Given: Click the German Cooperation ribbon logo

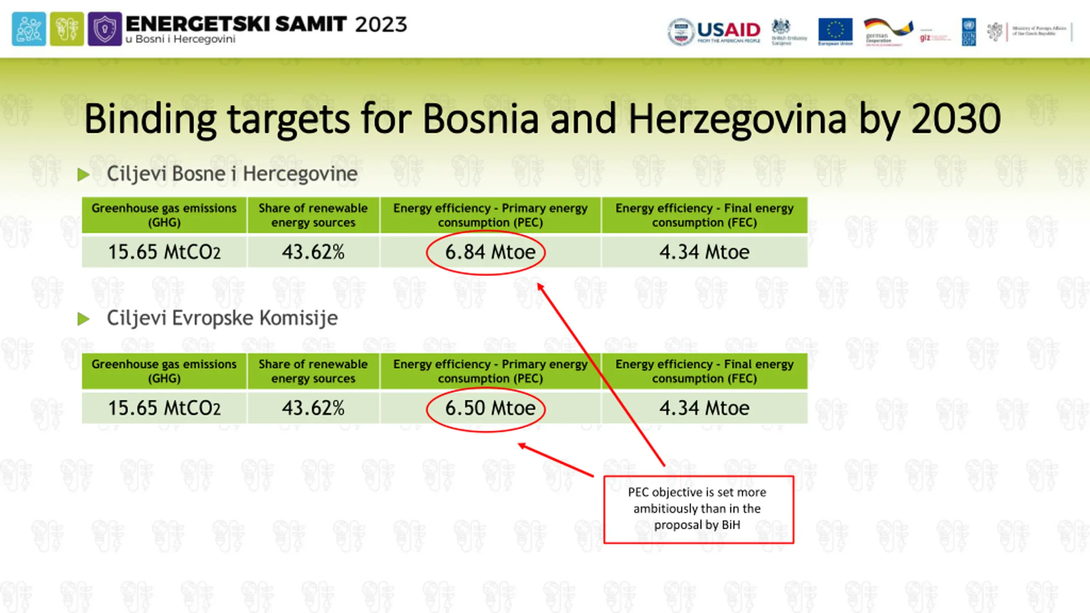Looking at the screenshot, I should click(x=888, y=32).
